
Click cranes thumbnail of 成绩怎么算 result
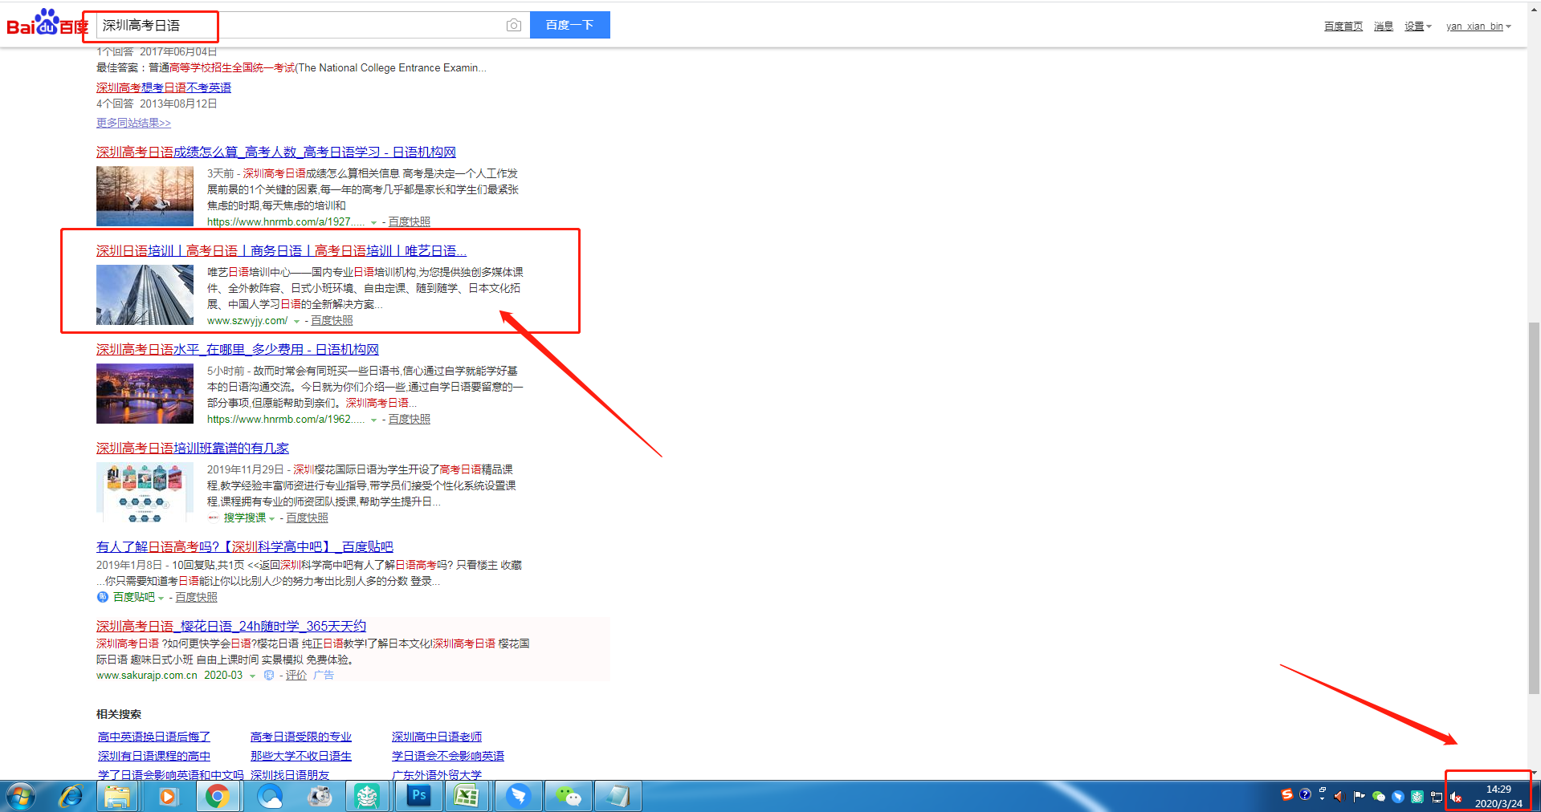coord(145,196)
